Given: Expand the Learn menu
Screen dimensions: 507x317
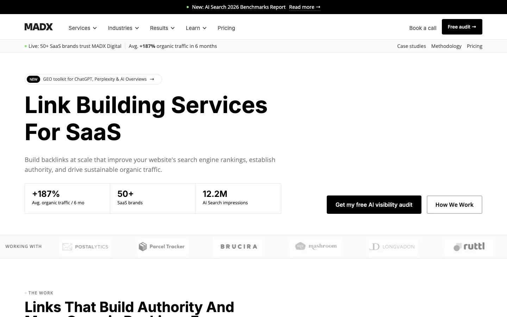Looking at the screenshot, I should 196,28.
